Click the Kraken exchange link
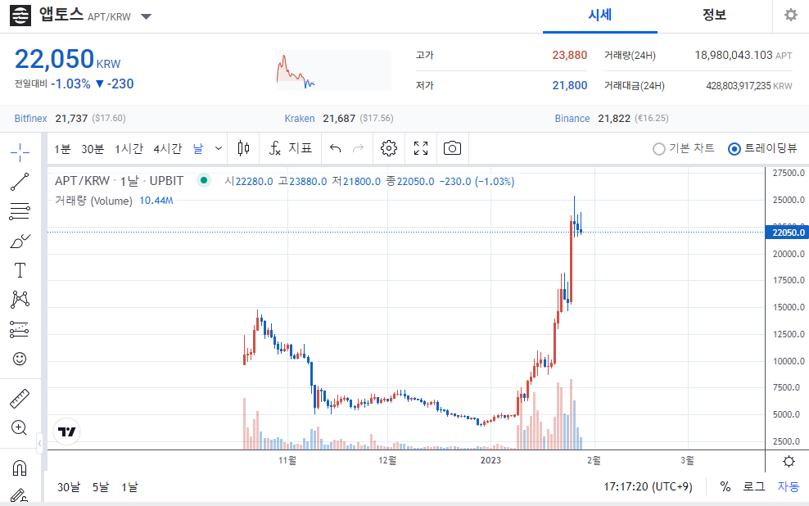 [x=300, y=118]
